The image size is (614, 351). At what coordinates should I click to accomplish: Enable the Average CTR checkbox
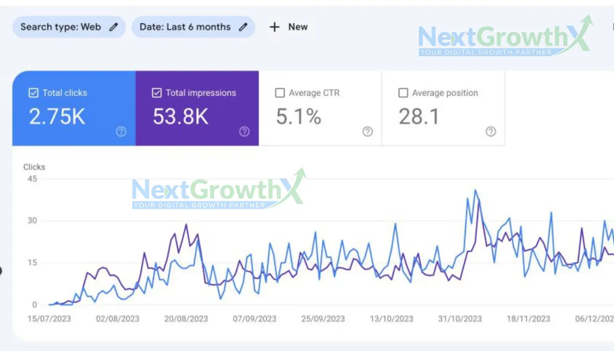pyautogui.click(x=280, y=93)
